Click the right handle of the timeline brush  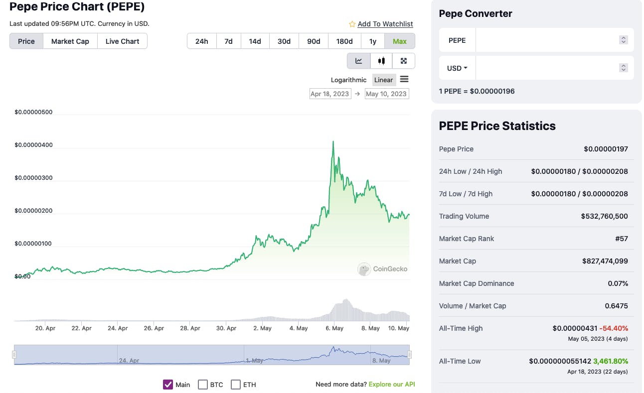pos(410,354)
